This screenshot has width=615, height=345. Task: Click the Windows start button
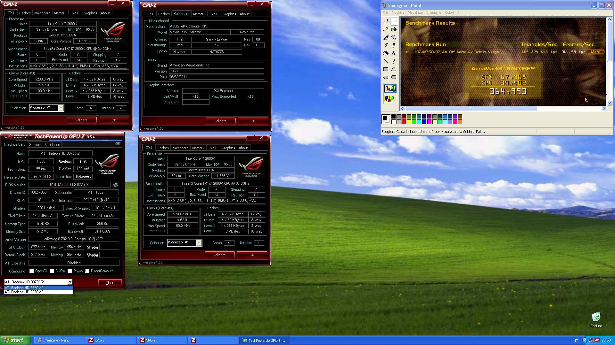(x=15, y=340)
